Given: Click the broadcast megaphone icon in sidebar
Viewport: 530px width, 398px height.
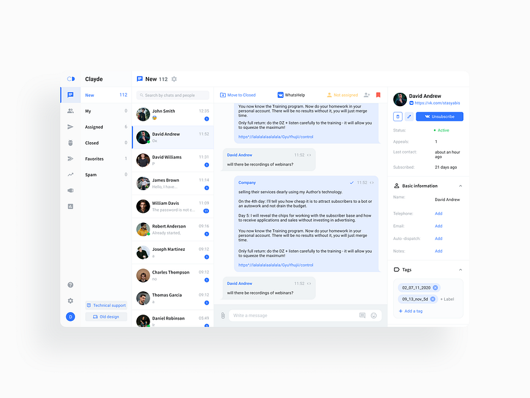Looking at the screenshot, I should click(x=71, y=190).
